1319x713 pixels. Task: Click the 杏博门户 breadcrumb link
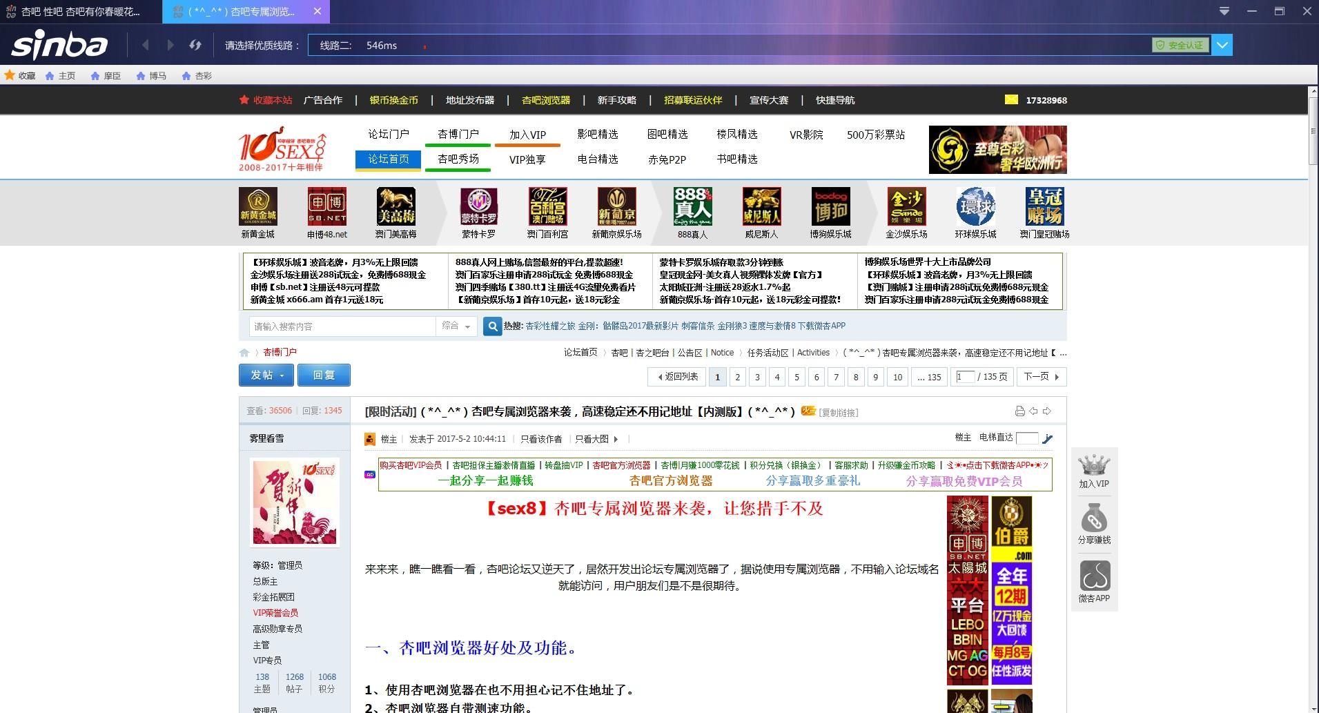[x=280, y=352]
